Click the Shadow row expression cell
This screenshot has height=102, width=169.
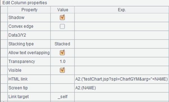122,17
